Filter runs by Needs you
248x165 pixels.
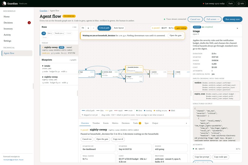[x=59, y=33]
